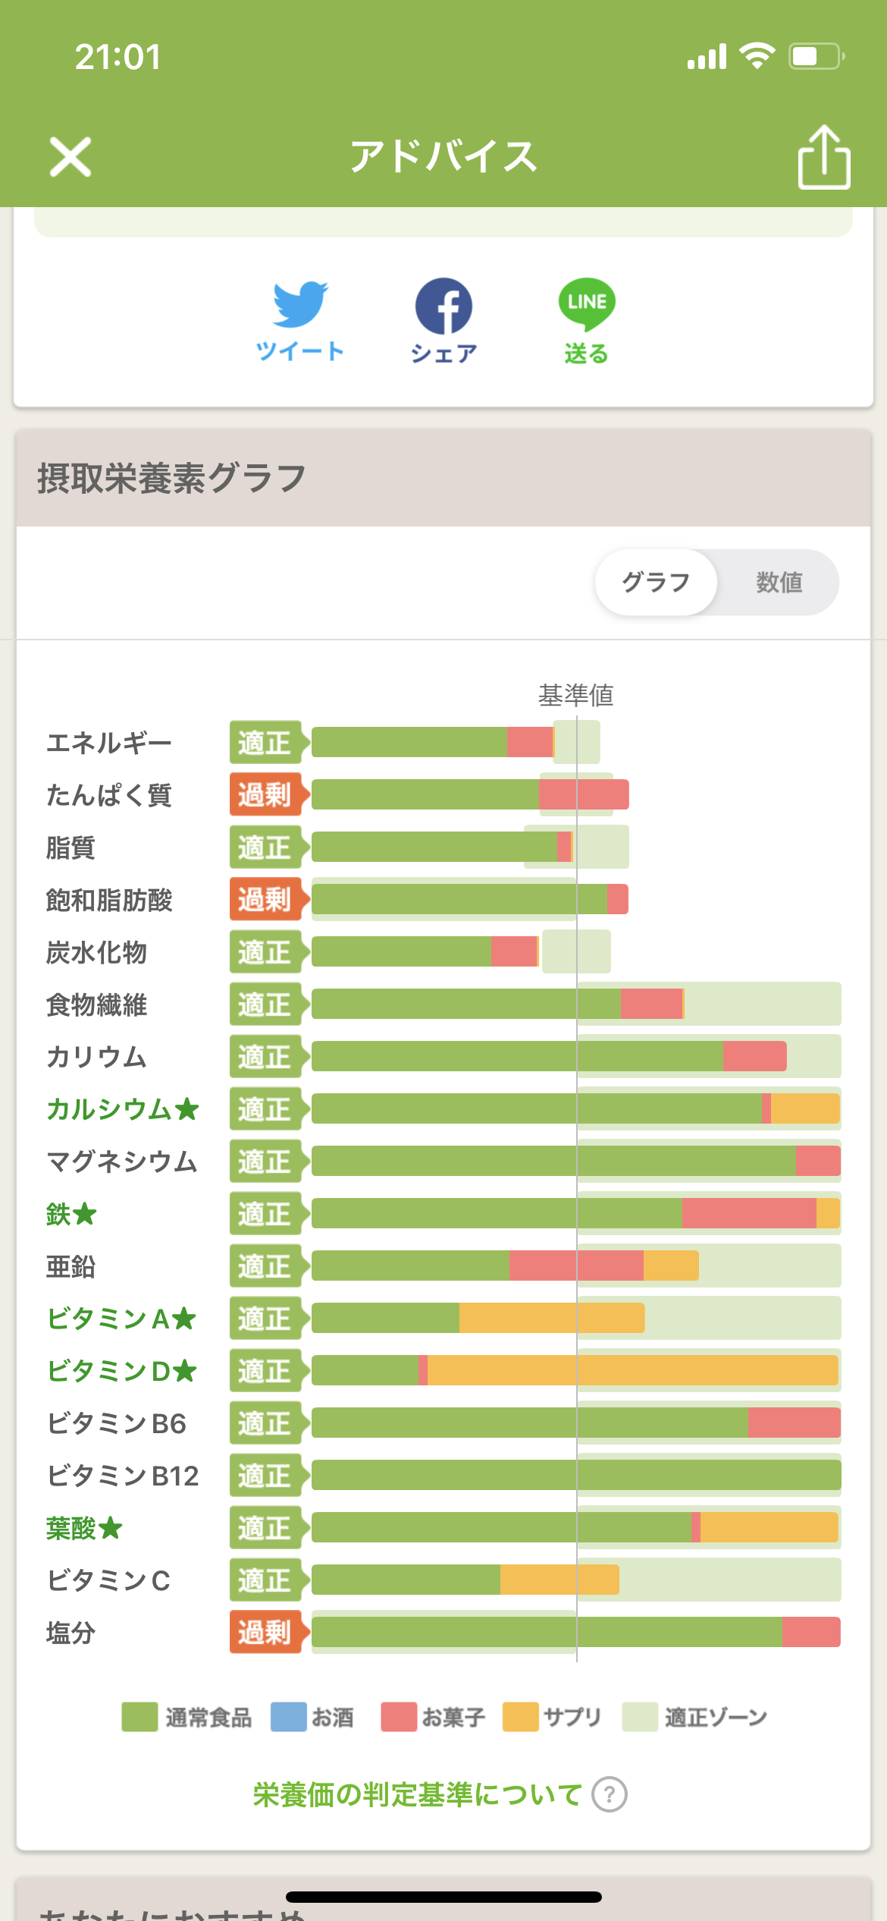Tap the ビタミンB12 bar
This screenshot has width=887, height=1921.
pyautogui.click(x=576, y=1476)
